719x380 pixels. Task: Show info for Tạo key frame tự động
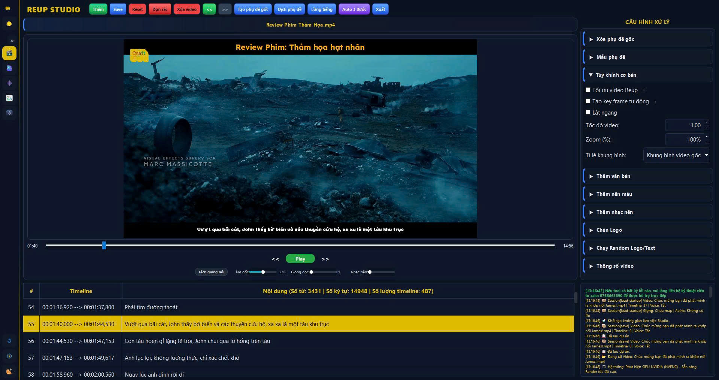pyautogui.click(x=655, y=101)
